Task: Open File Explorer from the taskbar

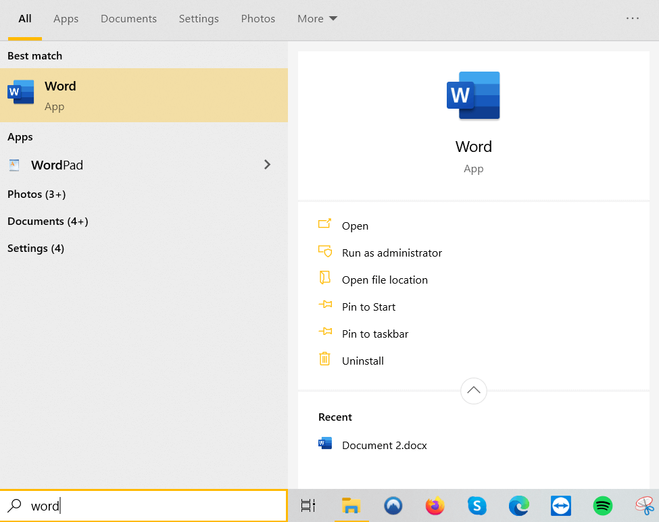Action: [x=350, y=505]
